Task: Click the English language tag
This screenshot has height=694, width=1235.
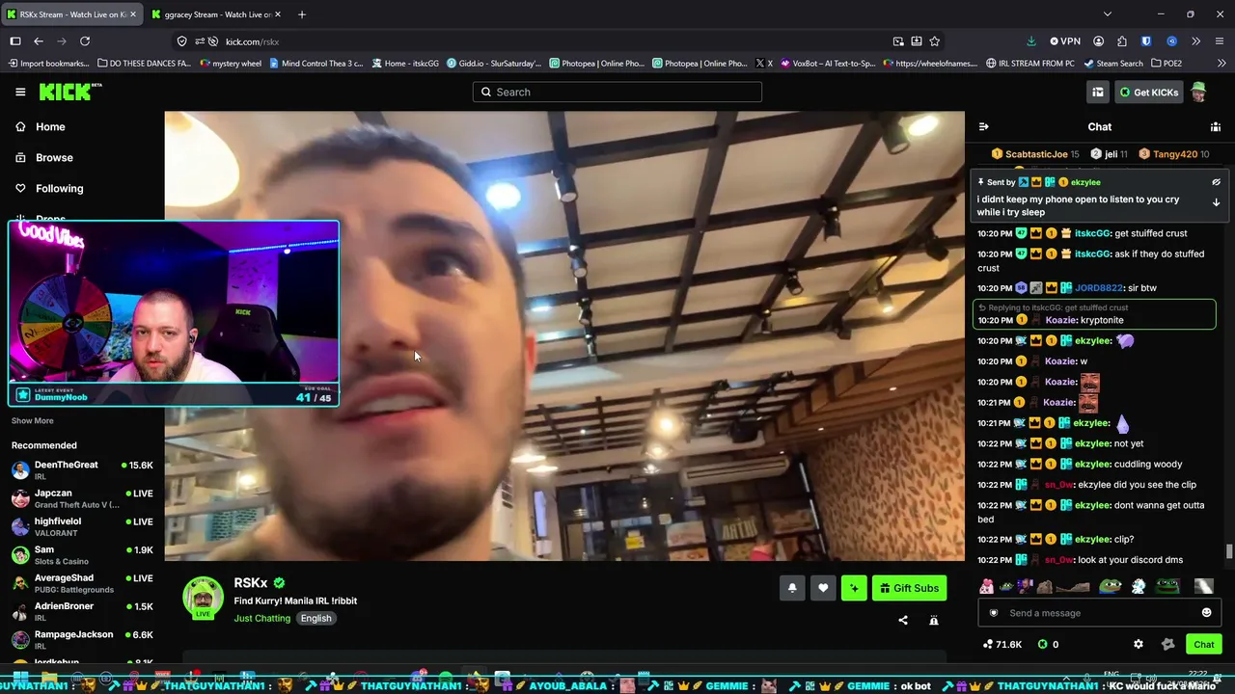Action: 316,618
